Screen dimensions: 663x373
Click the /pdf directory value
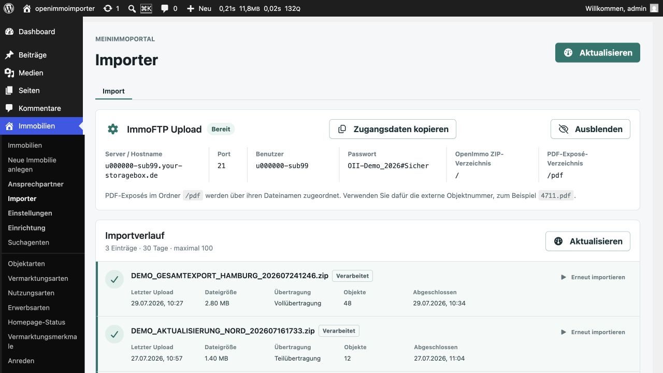pos(555,175)
